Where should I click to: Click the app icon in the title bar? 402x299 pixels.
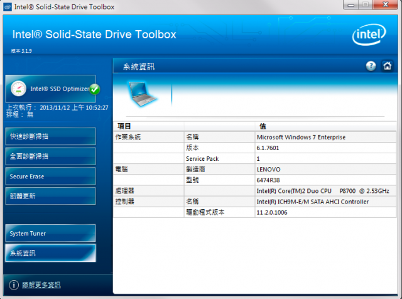click(x=8, y=7)
